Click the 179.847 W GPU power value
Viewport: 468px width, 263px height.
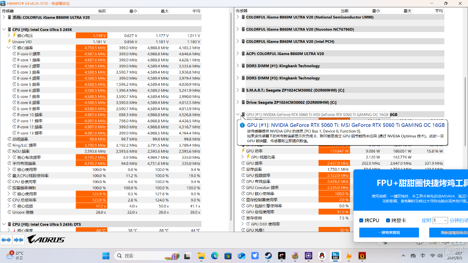tap(334, 151)
